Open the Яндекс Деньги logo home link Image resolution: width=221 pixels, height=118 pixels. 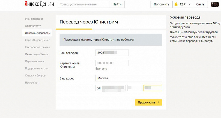click(x=39, y=4)
